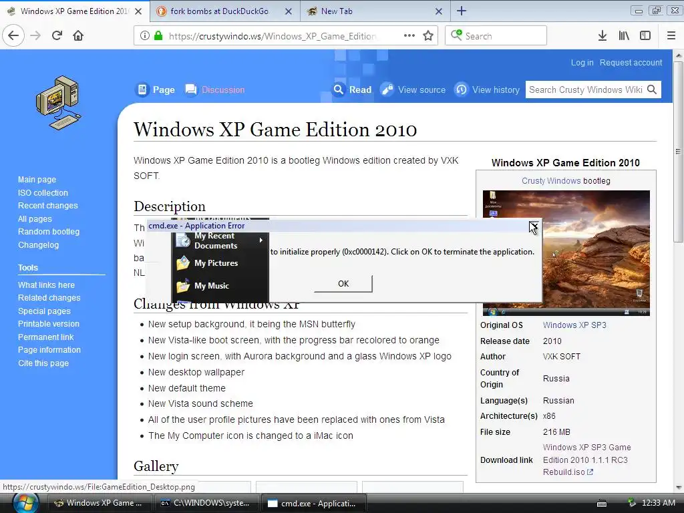Image resolution: width=684 pixels, height=513 pixels.
Task: Click the network tray icon near clock
Action: click(x=631, y=503)
